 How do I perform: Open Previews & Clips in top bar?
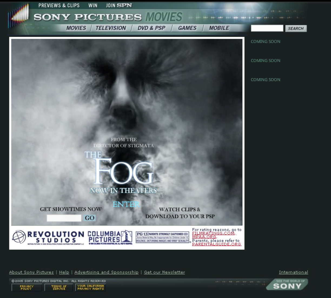59,5
